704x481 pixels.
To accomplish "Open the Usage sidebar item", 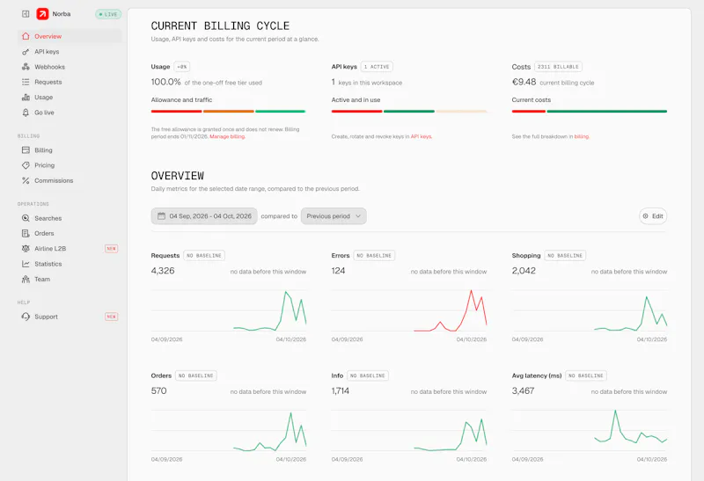I will pyautogui.click(x=70, y=98).
